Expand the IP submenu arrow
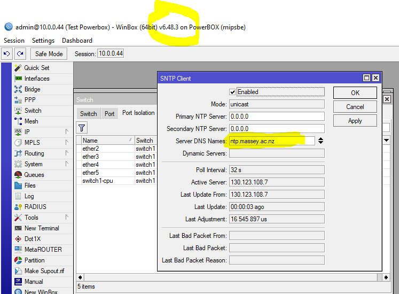Viewport: 399px width, 294px height. [67, 131]
